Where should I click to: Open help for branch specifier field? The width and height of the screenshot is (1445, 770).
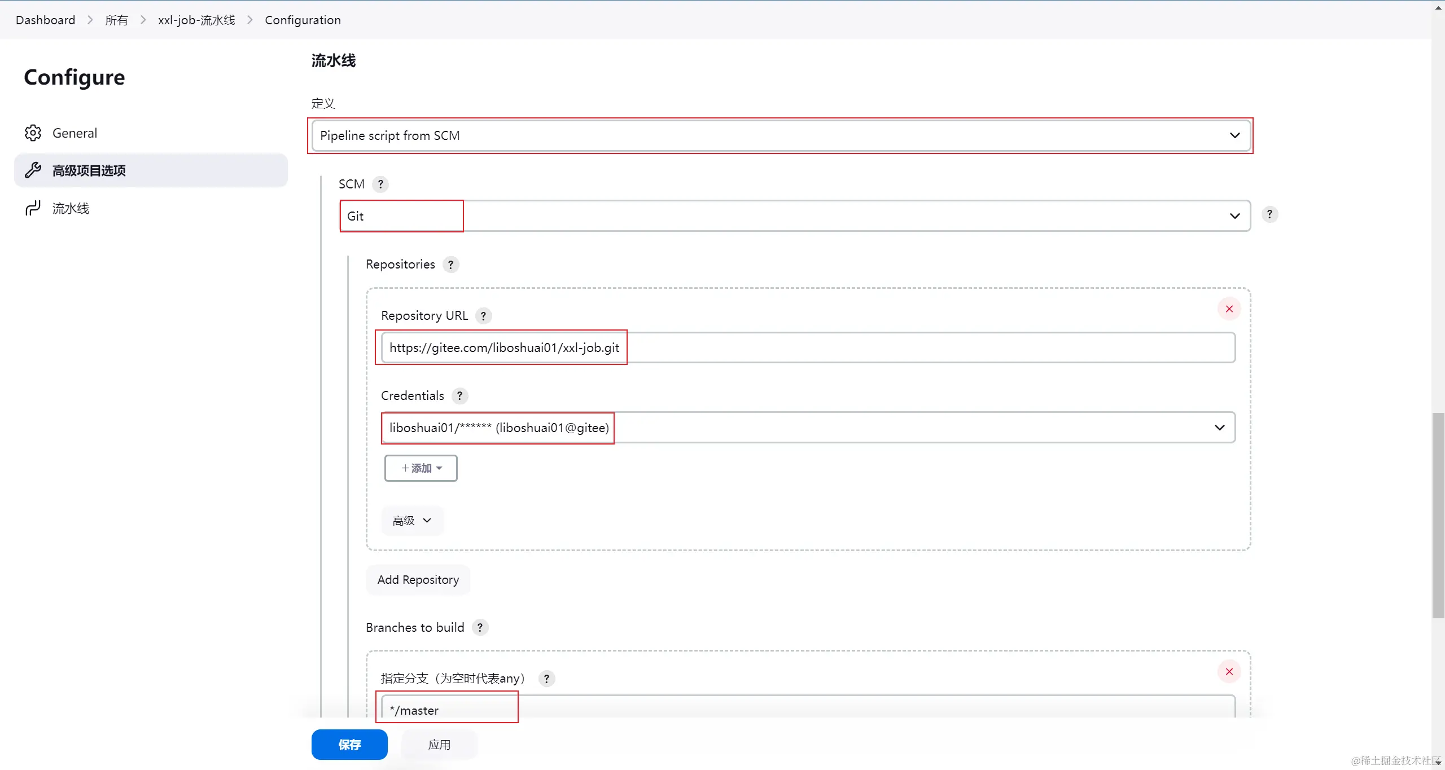pos(546,679)
